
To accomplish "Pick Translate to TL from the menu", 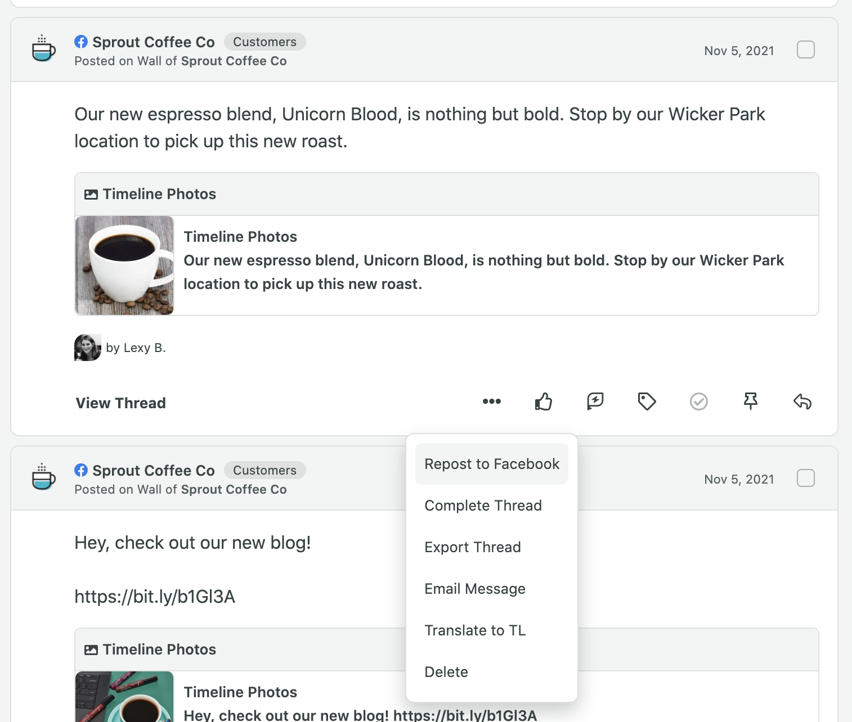I will click(492, 630).
